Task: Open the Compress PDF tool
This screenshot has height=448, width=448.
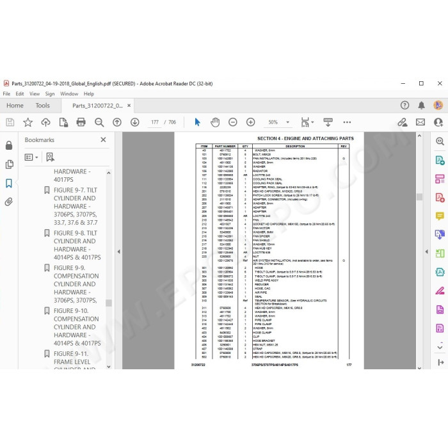Action: tap(440, 272)
